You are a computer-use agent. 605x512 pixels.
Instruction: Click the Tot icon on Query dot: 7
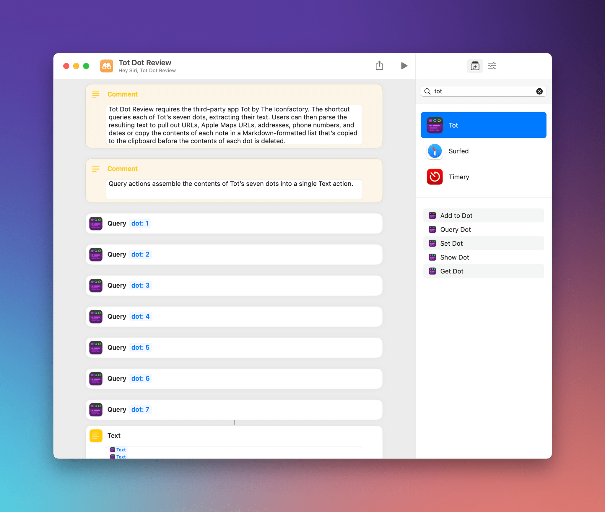(96, 410)
